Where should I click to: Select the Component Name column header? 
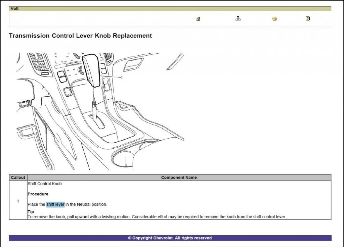pyautogui.click(x=179, y=178)
